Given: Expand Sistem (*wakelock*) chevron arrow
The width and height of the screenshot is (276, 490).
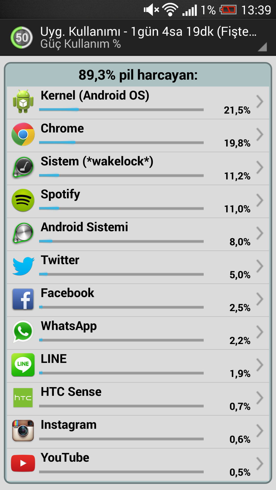Looking at the screenshot, I should point(260,167).
